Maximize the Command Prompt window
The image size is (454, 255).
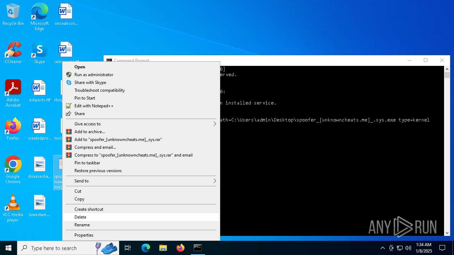click(426, 60)
